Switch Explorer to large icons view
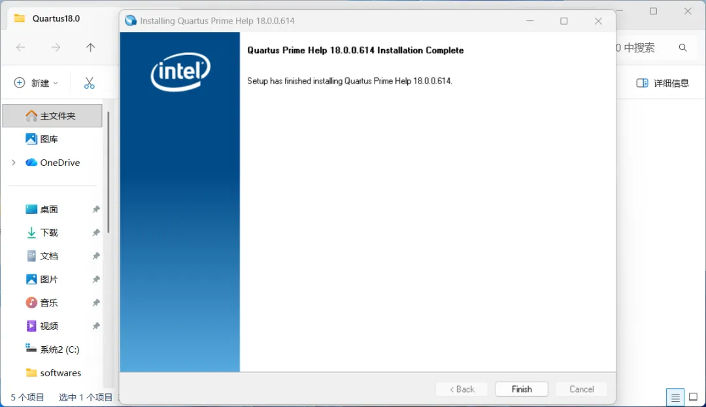 (x=693, y=397)
